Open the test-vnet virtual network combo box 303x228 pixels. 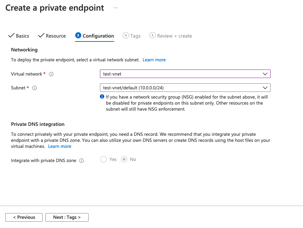point(185,74)
